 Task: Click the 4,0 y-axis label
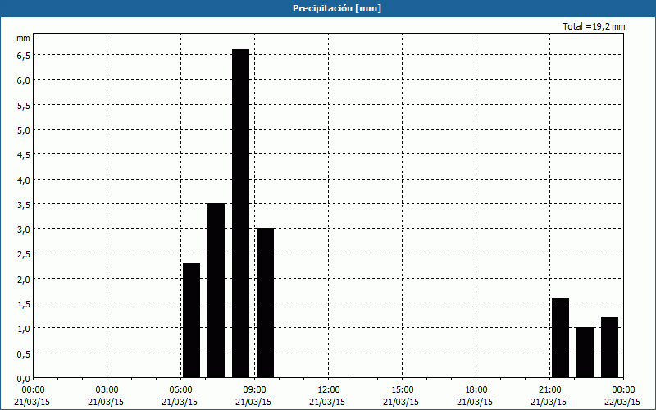pyautogui.click(x=23, y=180)
